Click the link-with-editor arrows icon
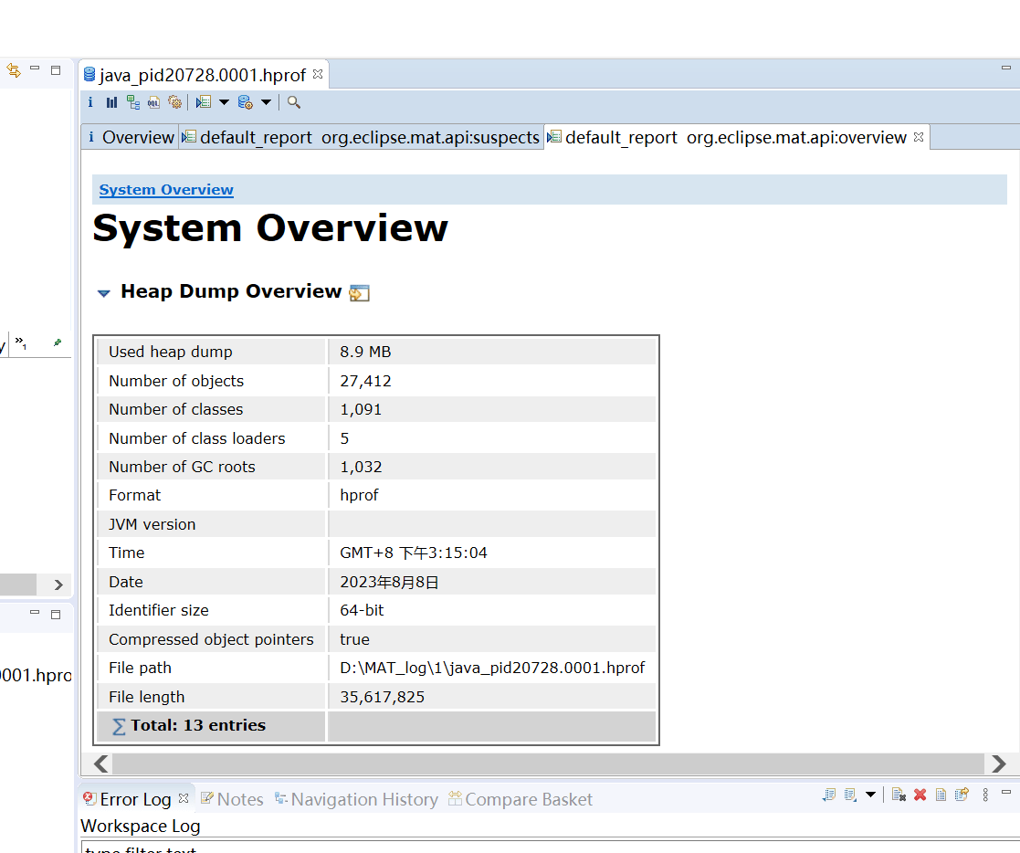 pos(14,70)
